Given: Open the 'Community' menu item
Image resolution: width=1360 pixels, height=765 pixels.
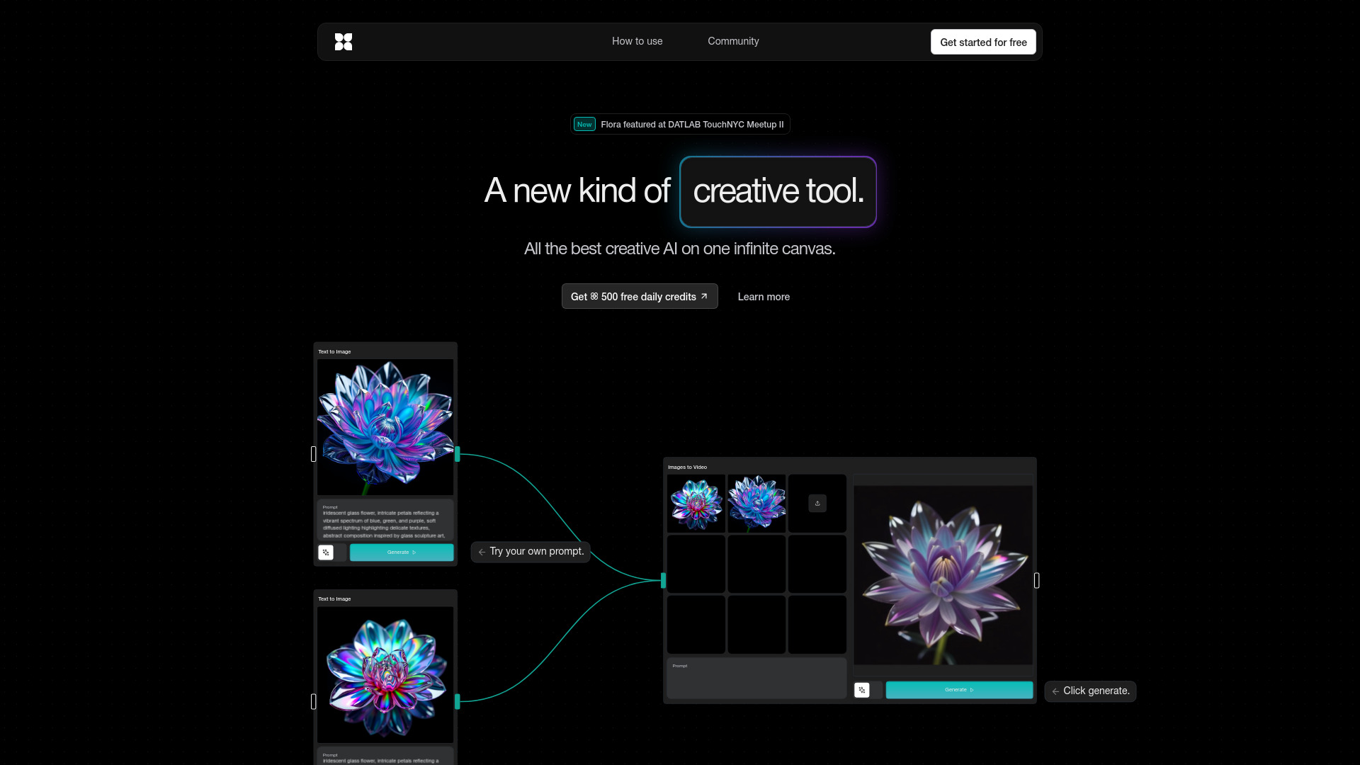Looking at the screenshot, I should pos(733,41).
